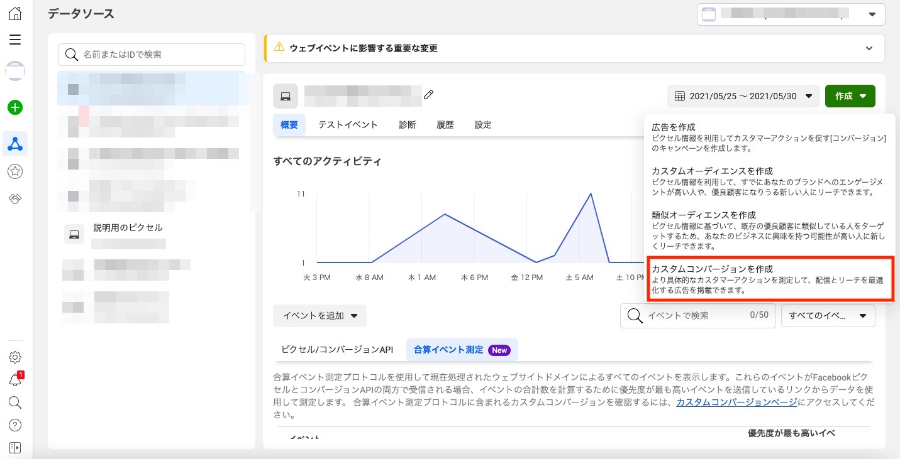Click the 金 12 PM chart axis label
The image size is (900, 459).
tap(526, 277)
